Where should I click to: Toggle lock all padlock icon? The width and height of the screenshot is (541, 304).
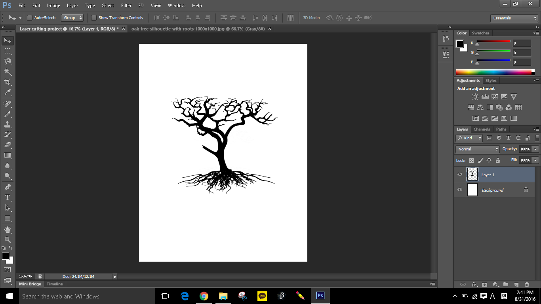[498, 160]
